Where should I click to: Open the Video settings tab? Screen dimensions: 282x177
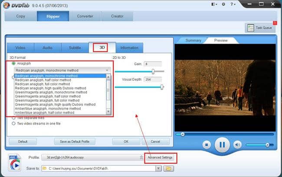[x=20, y=48]
